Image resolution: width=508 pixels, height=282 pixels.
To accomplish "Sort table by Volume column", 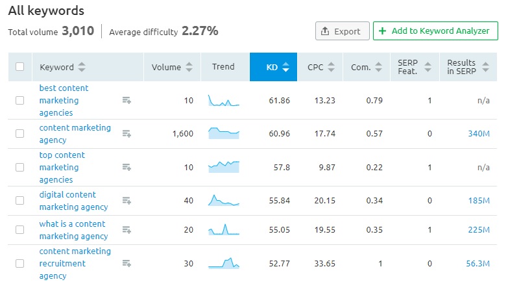I will [x=171, y=67].
